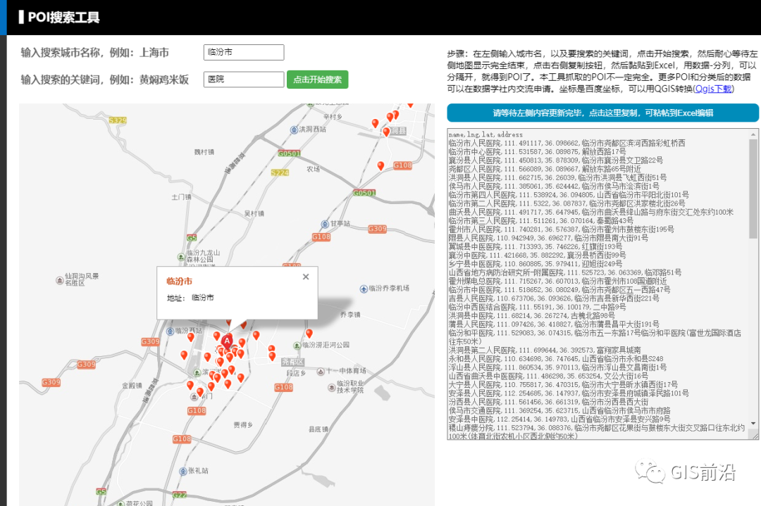761x506 pixels.
Task: Click the 金殿镇 town label
Action: pyautogui.click(x=132, y=386)
